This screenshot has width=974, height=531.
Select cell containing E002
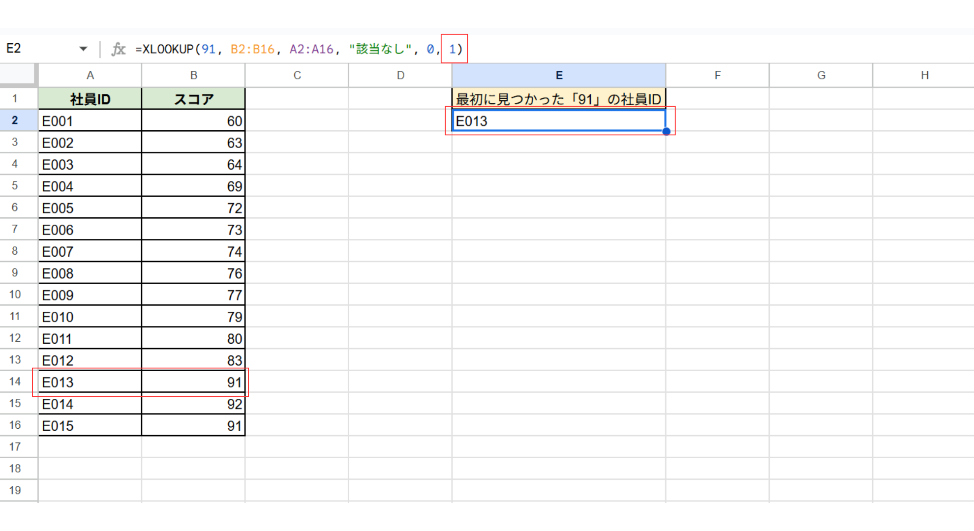90,143
